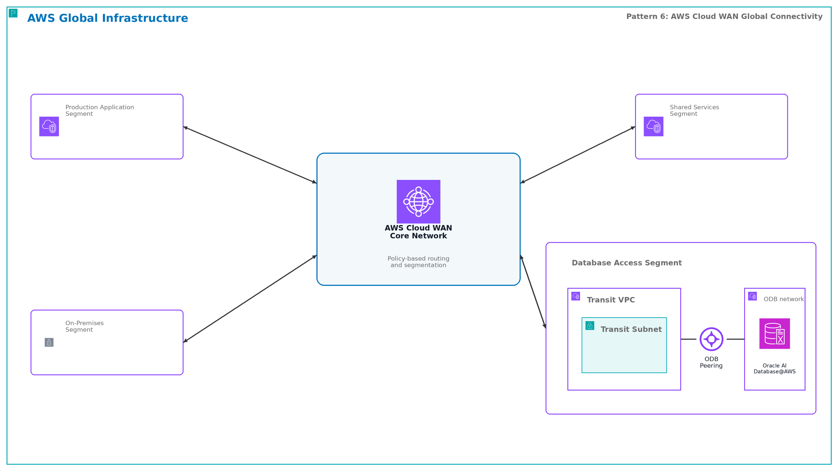Select the Transit VPC label

(611, 300)
